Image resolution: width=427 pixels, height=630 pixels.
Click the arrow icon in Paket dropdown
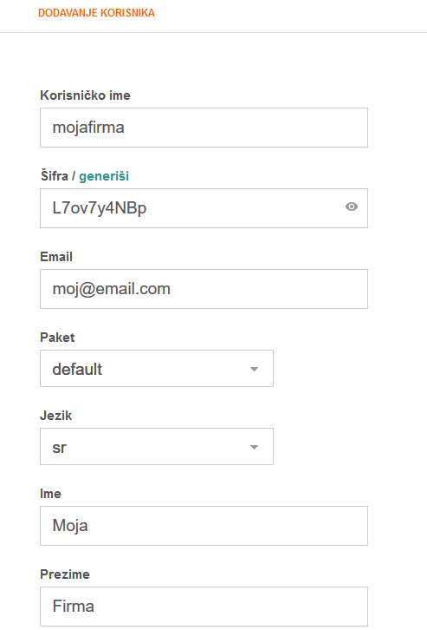click(x=254, y=369)
